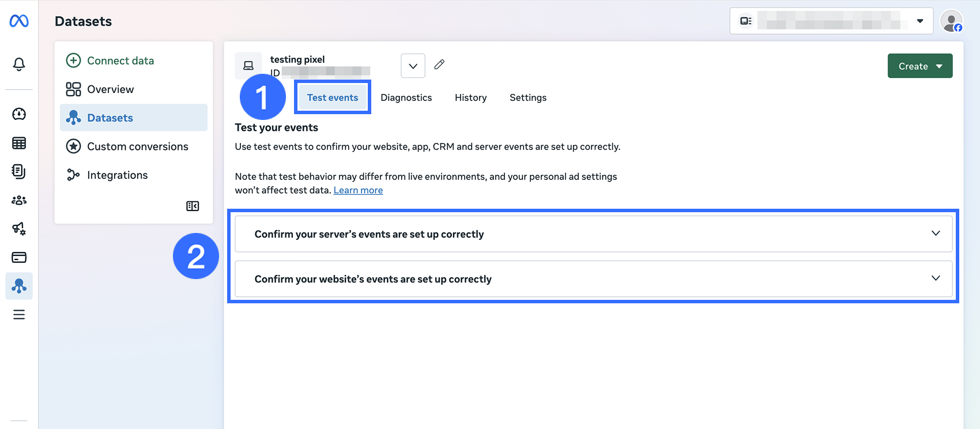This screenshot has width=980, height=429.
Task: Open the ads reporting documents icon
Action: (x=19, y=171)
